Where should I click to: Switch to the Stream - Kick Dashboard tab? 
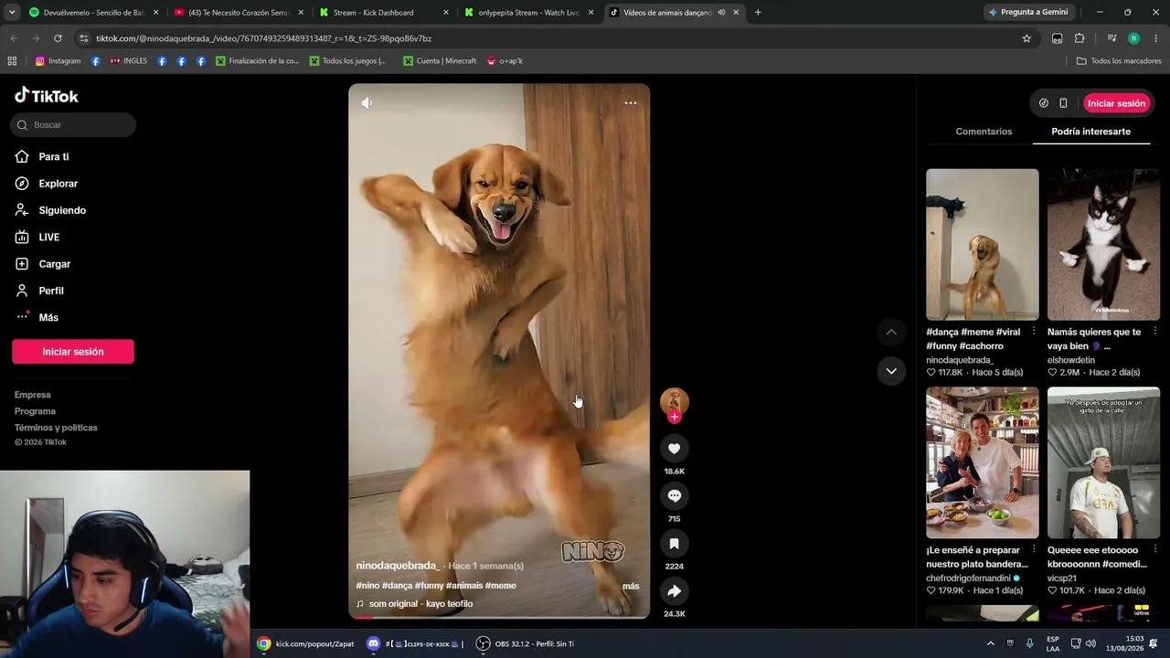tap(383, 13)
